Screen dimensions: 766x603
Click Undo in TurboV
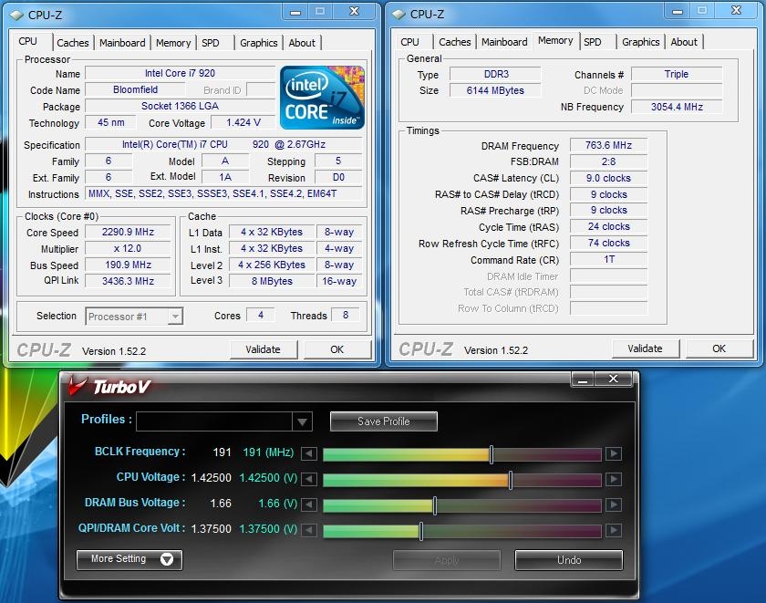568,560
